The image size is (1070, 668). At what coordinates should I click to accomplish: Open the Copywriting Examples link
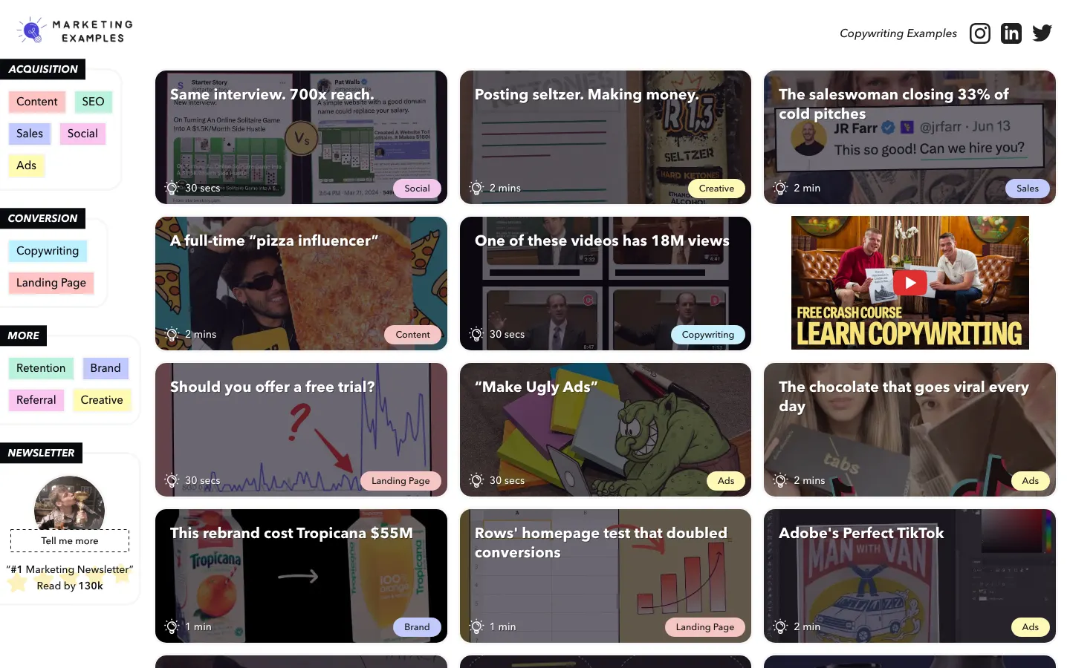(x=898, y=33)
